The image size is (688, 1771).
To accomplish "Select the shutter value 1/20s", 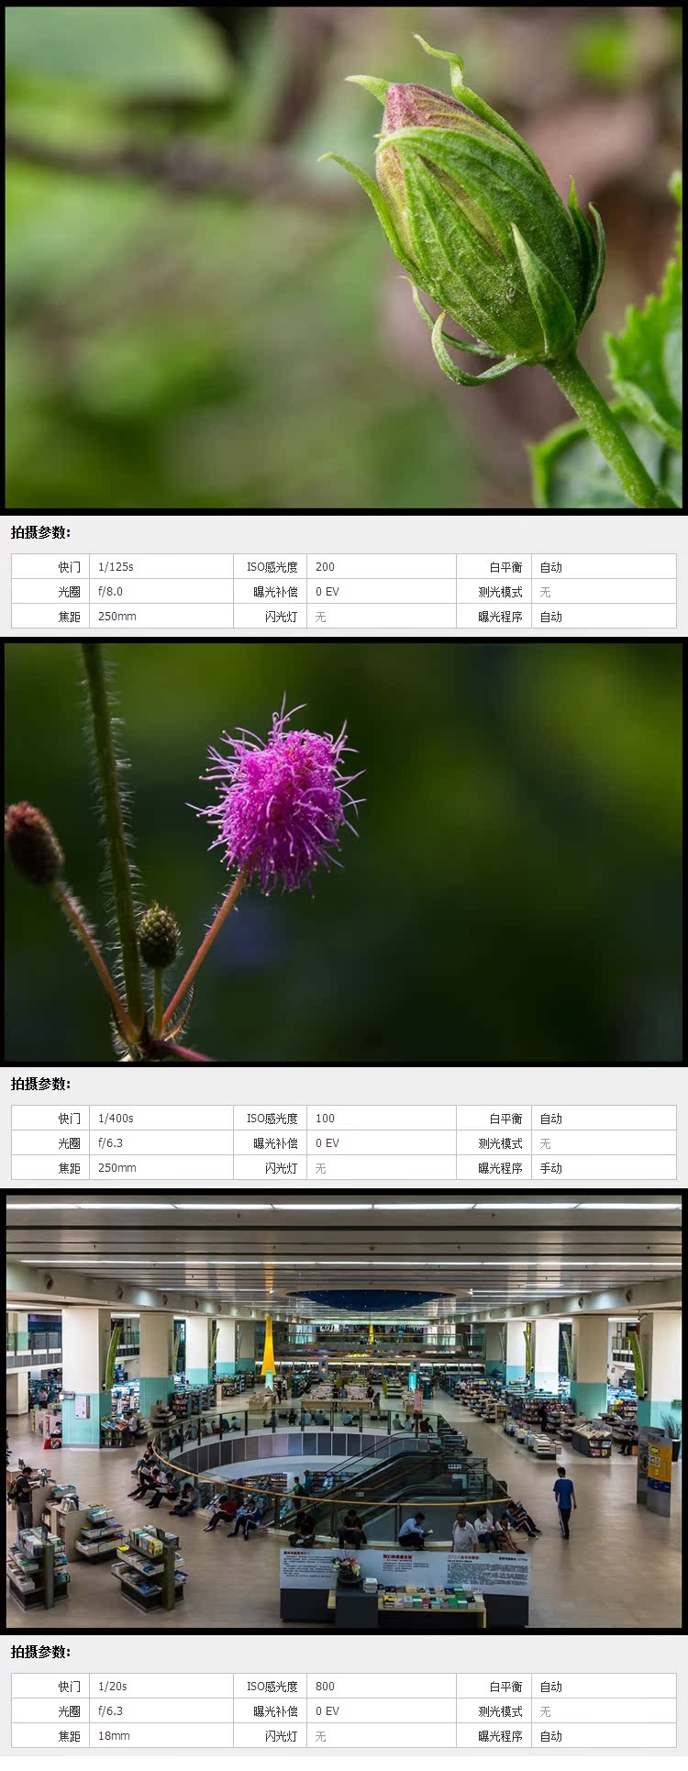I will pos(113,1687).
